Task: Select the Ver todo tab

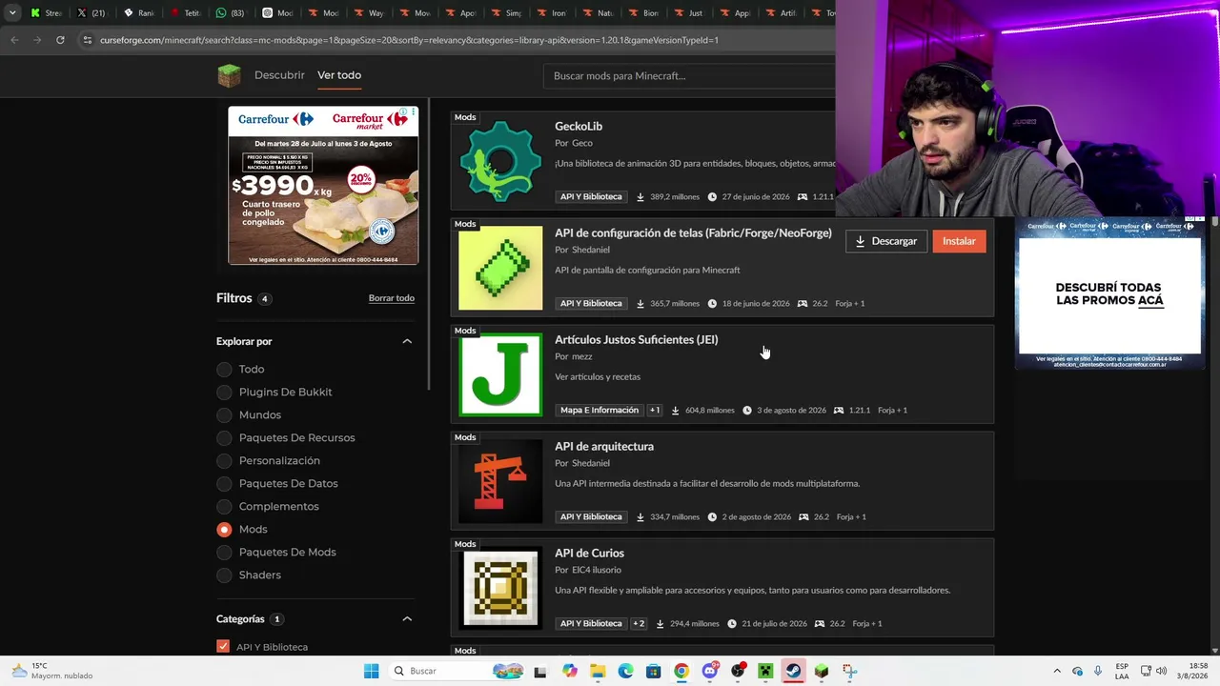Action: (x=339, y=75)
